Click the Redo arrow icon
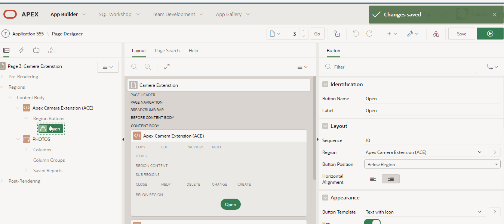Viewport: 504px width, 224px height. [369, 34]
